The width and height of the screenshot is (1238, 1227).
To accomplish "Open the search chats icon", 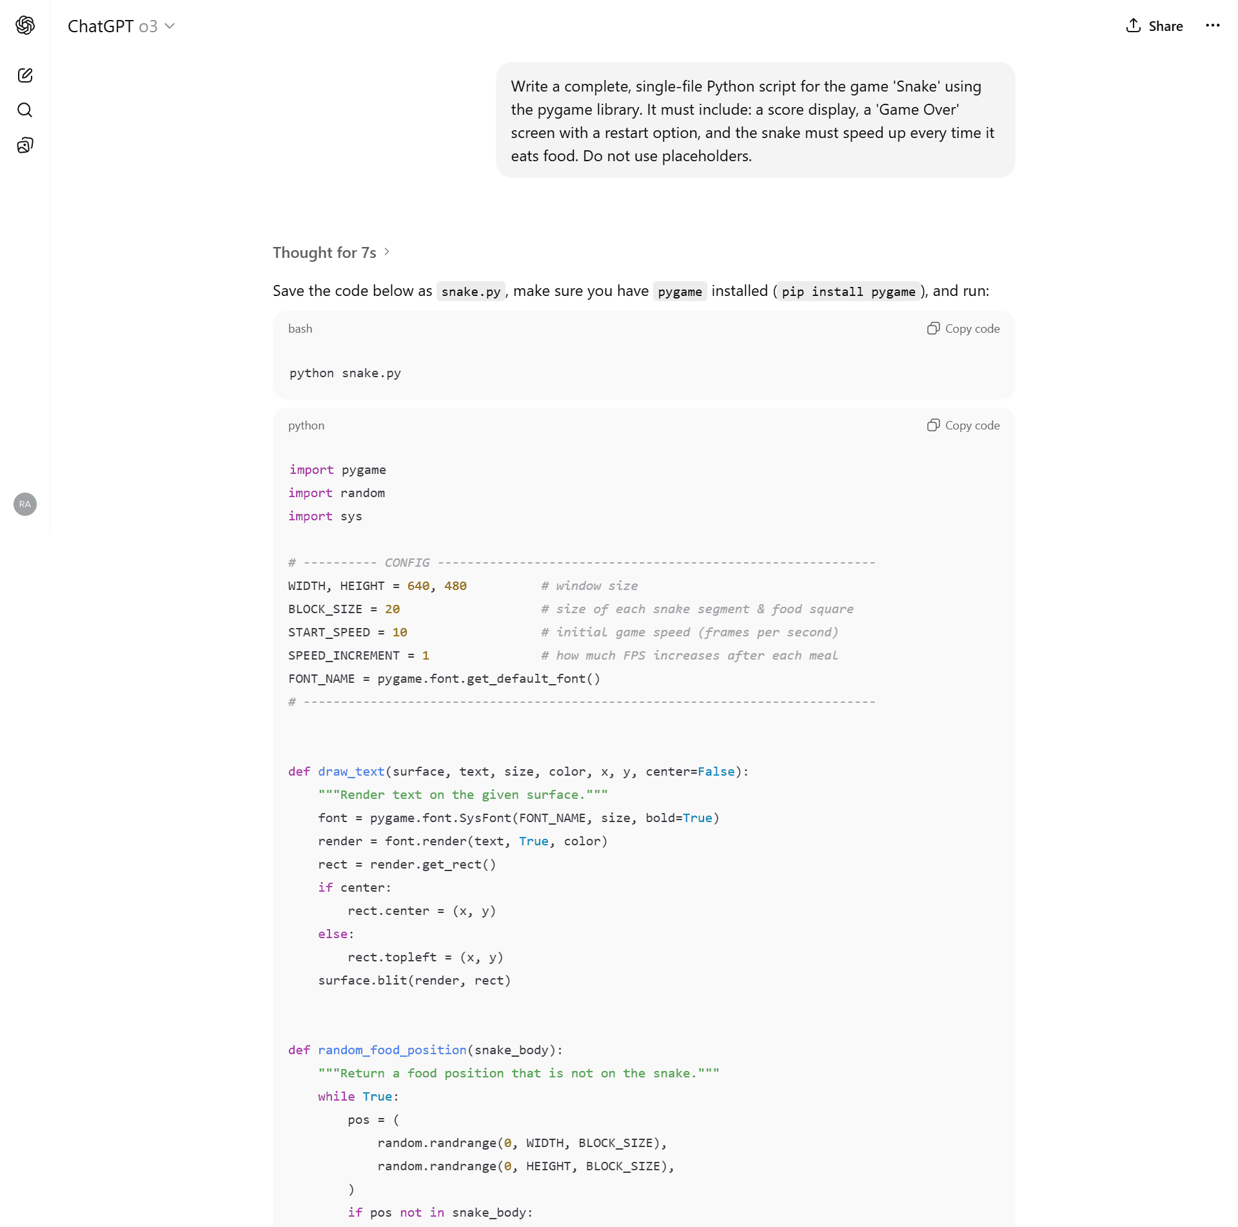I will [x=25, y=110].
